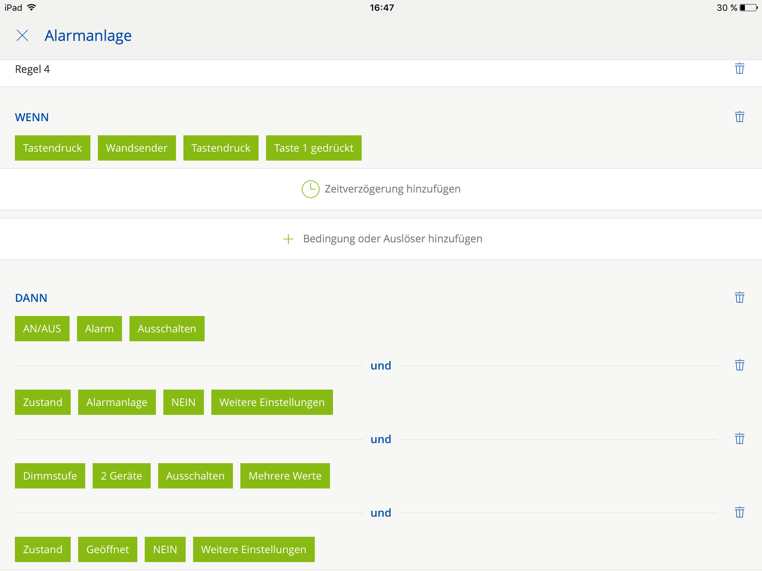
Task: Toggle NEIN value in Alarmanlage row
Action: (x=183, y=402)
